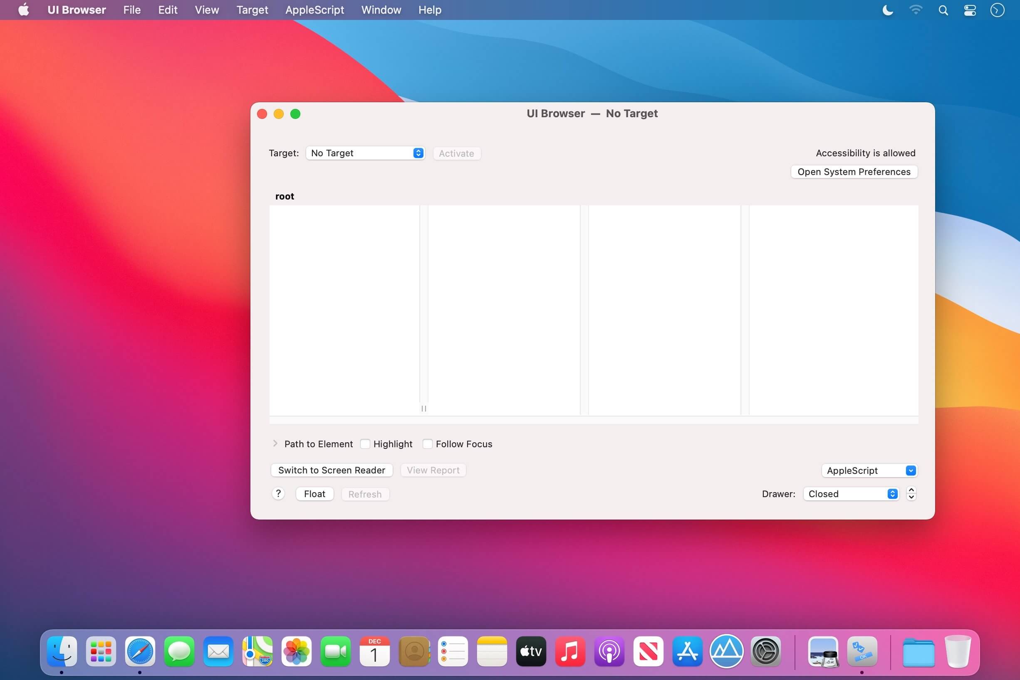Viewport: 1020px width, 680px height.
Task: Toggle the Follow Focus checkbox
Action: coord(428,443)
